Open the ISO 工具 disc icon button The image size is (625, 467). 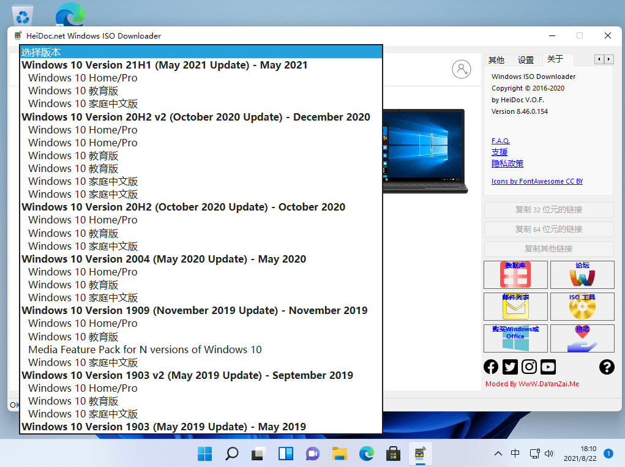(x=582, y=307)
